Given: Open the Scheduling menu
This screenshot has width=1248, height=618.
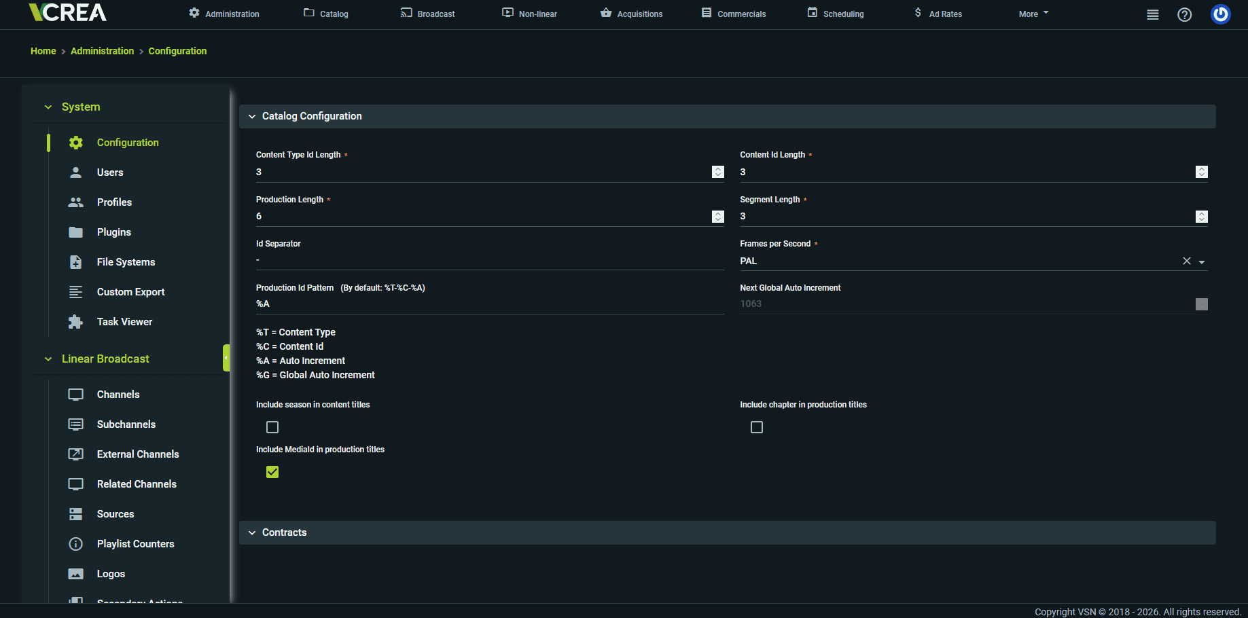Looking at the screenshot, I should [836, 14].
